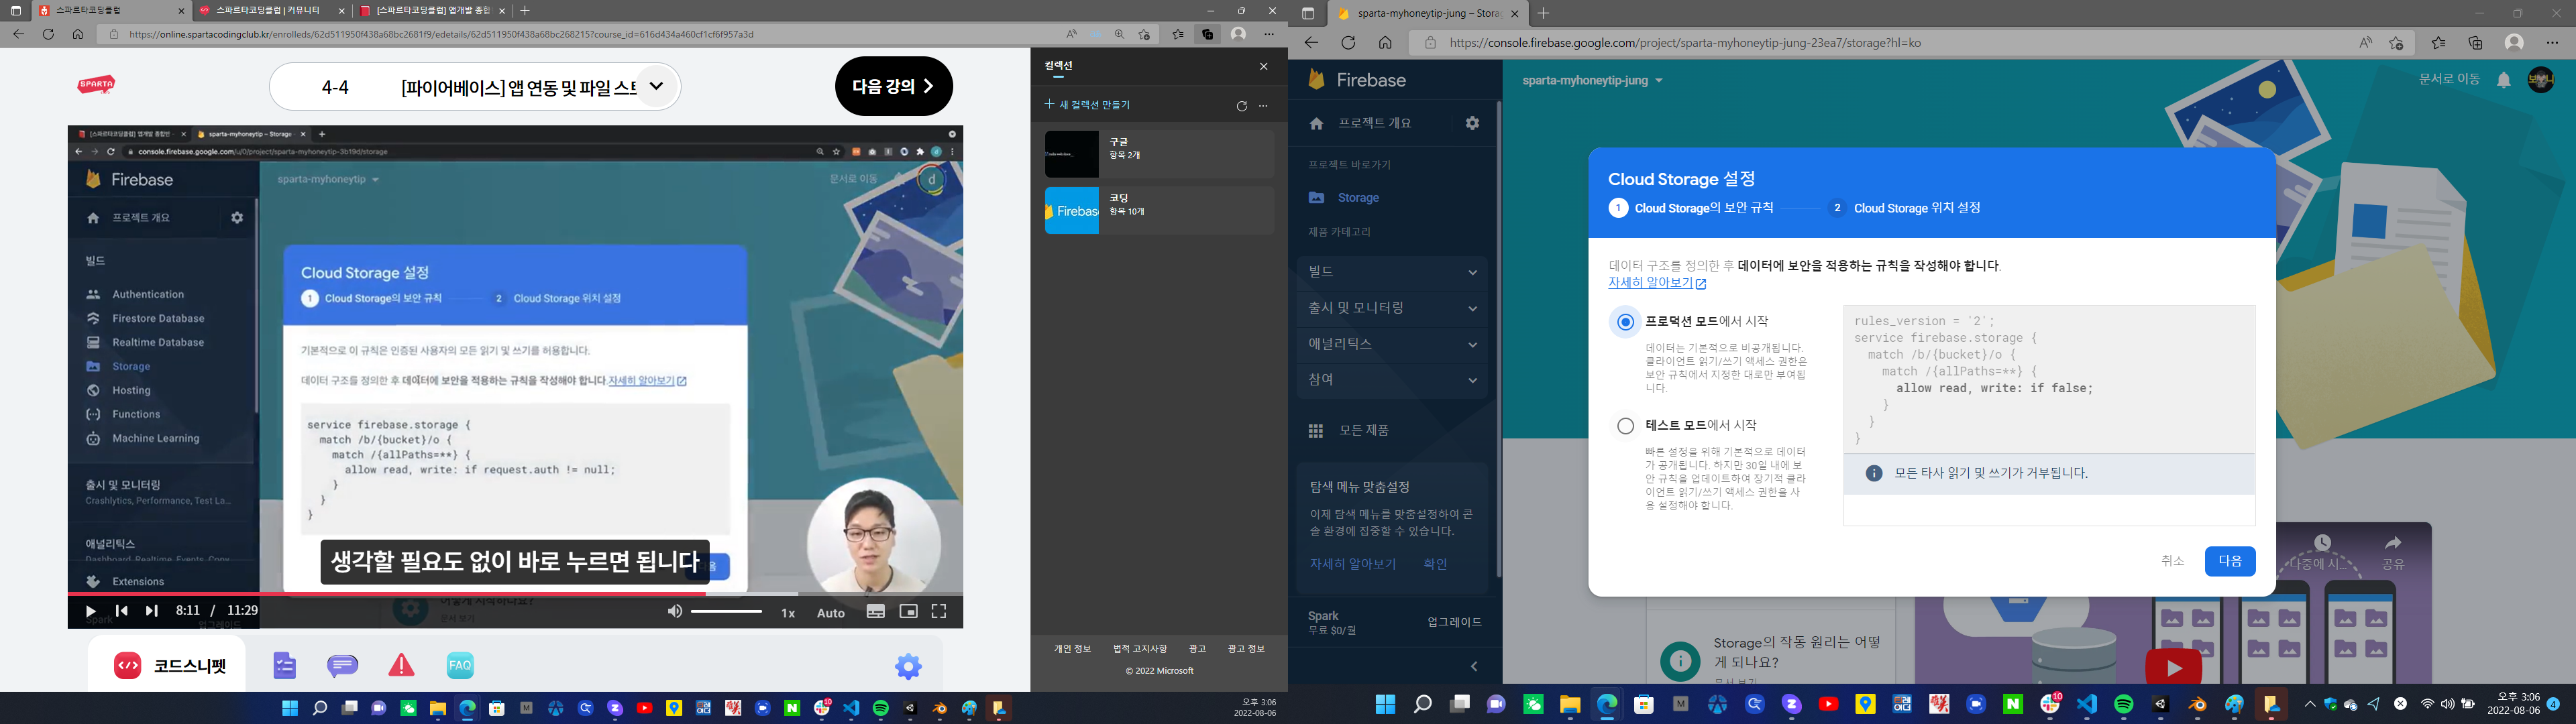The height and width of the screenshot is (724, 2576).
Task: Go to 프로젝트 개요 in Firebase sidebar
Action: click(x=1376, y=123)
